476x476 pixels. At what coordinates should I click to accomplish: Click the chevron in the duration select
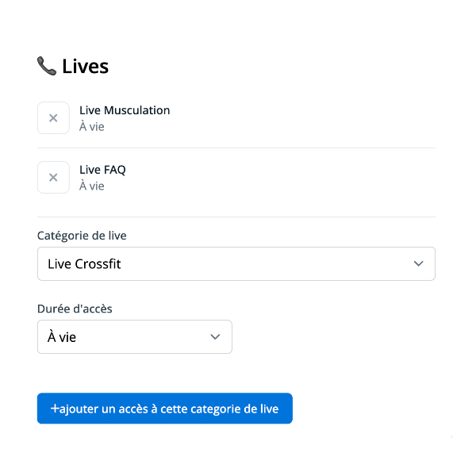tap(215, 337)
